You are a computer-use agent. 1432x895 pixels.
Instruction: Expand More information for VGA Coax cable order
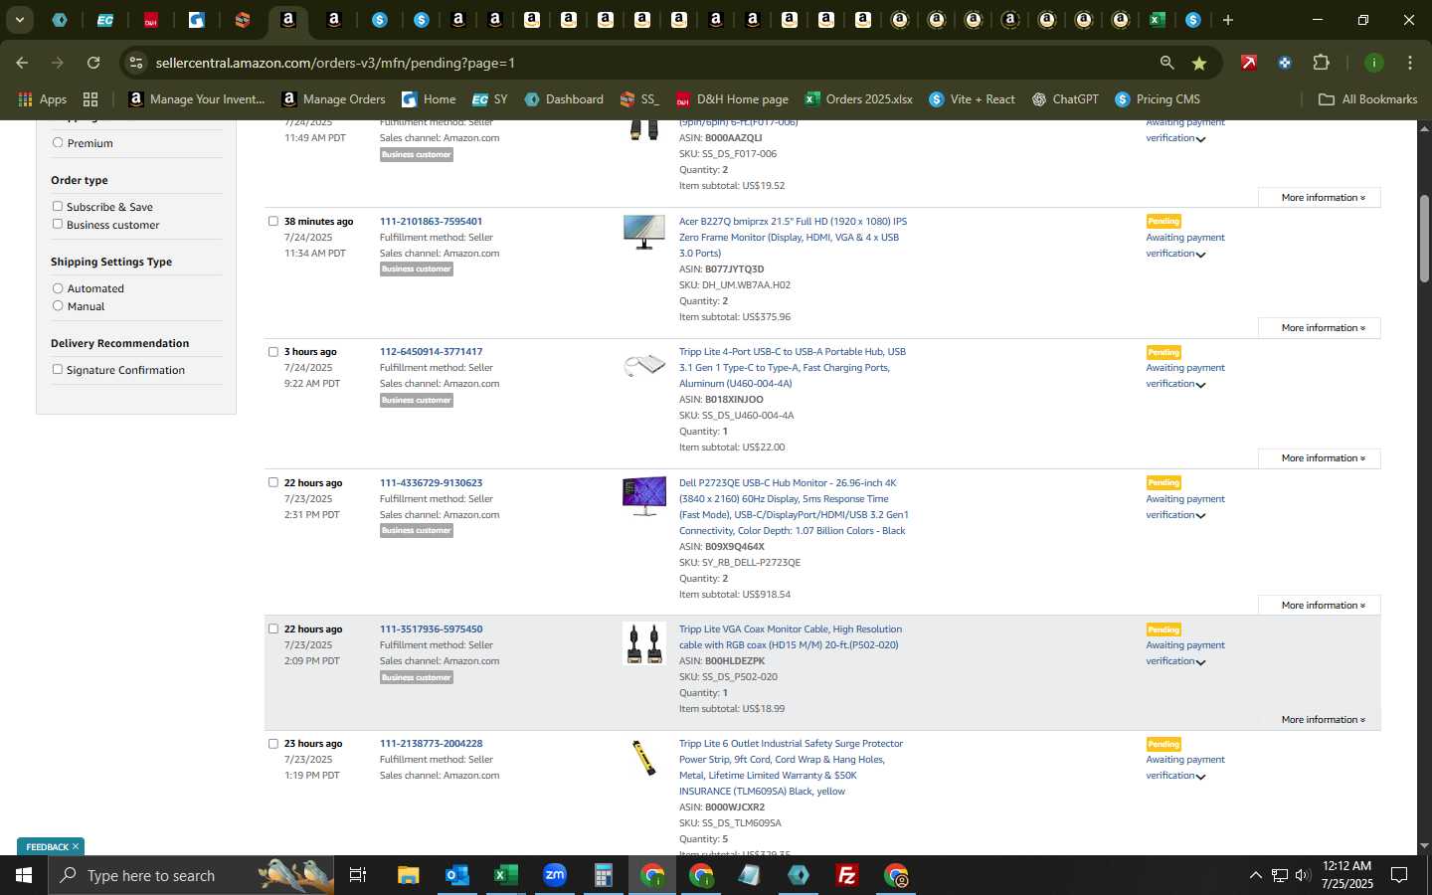(1320, 719)
